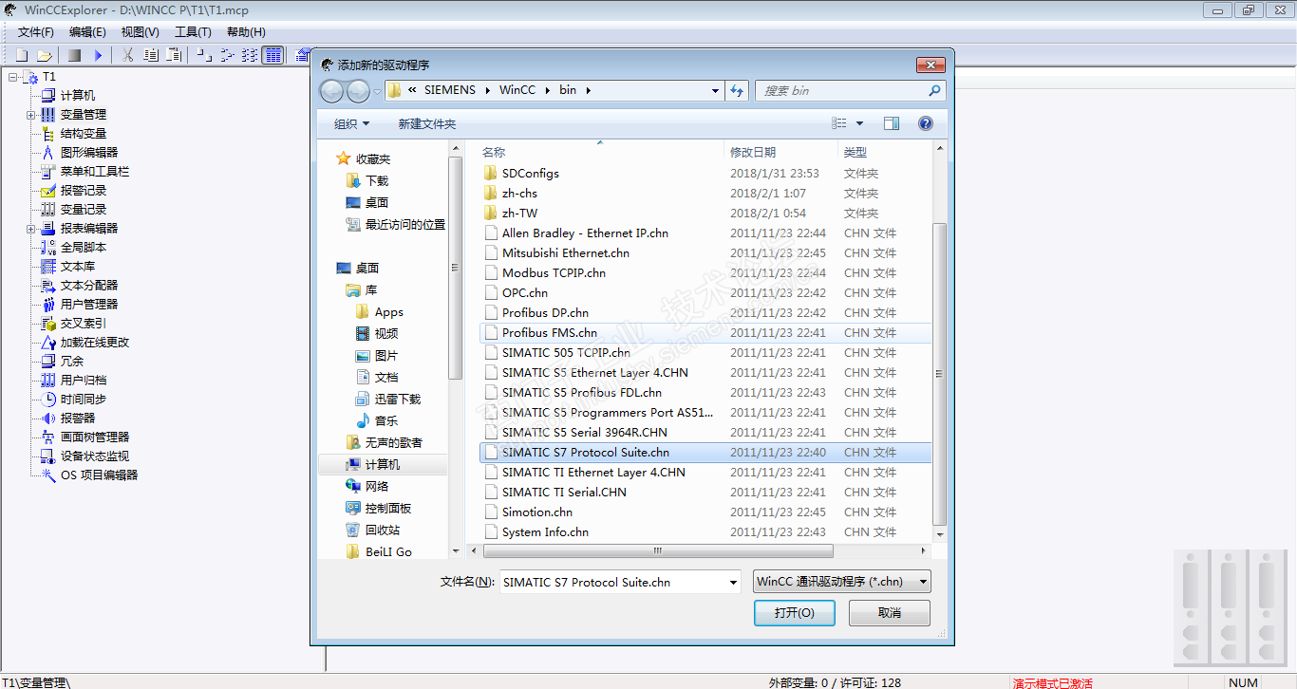Select 菜单和工具栏 in the project tree

pyautogui.click(x=95, y=171)
